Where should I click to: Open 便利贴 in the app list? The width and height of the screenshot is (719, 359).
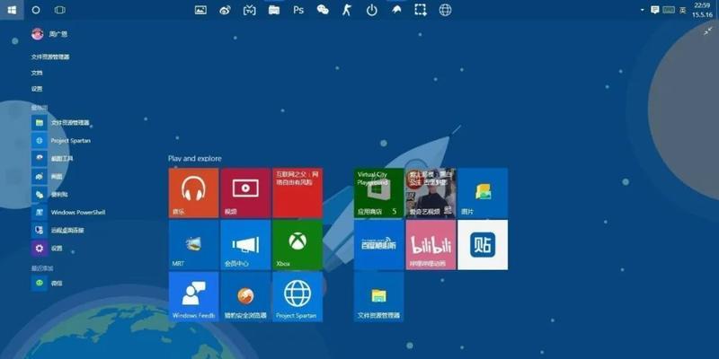[49, 194]
